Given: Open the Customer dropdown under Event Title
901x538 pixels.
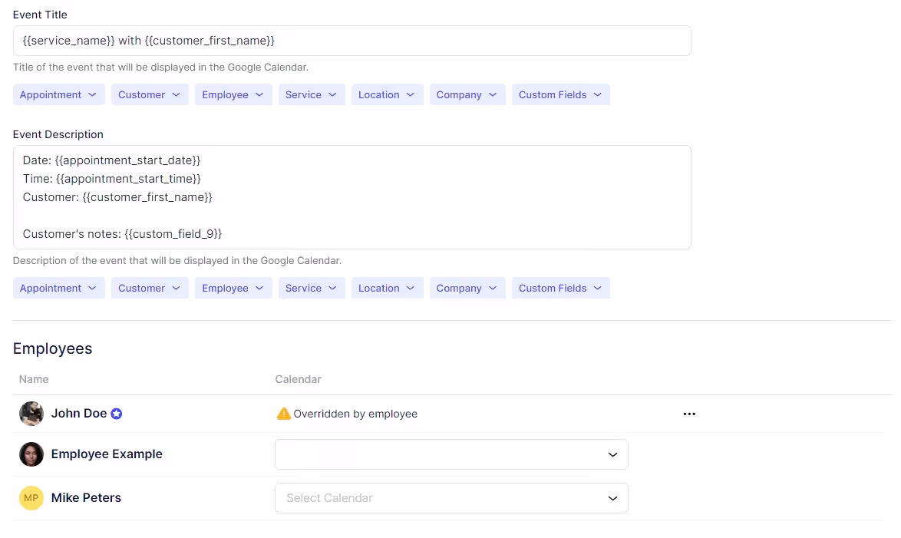Looking at the screenshot, I should point(150,95).
